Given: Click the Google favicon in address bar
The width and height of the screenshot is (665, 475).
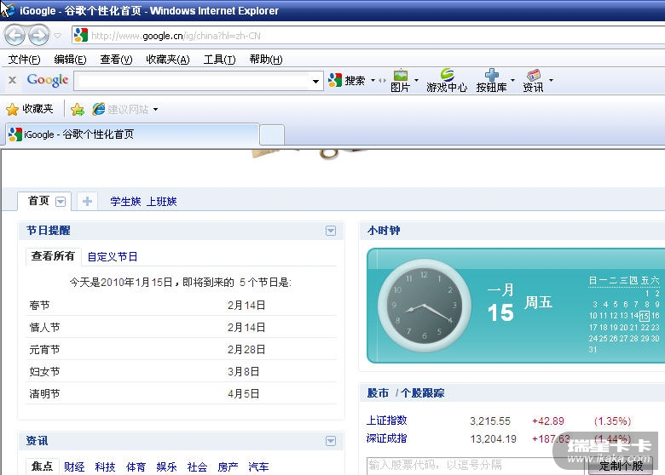Looking at the screenshot, I should (81, 35).
